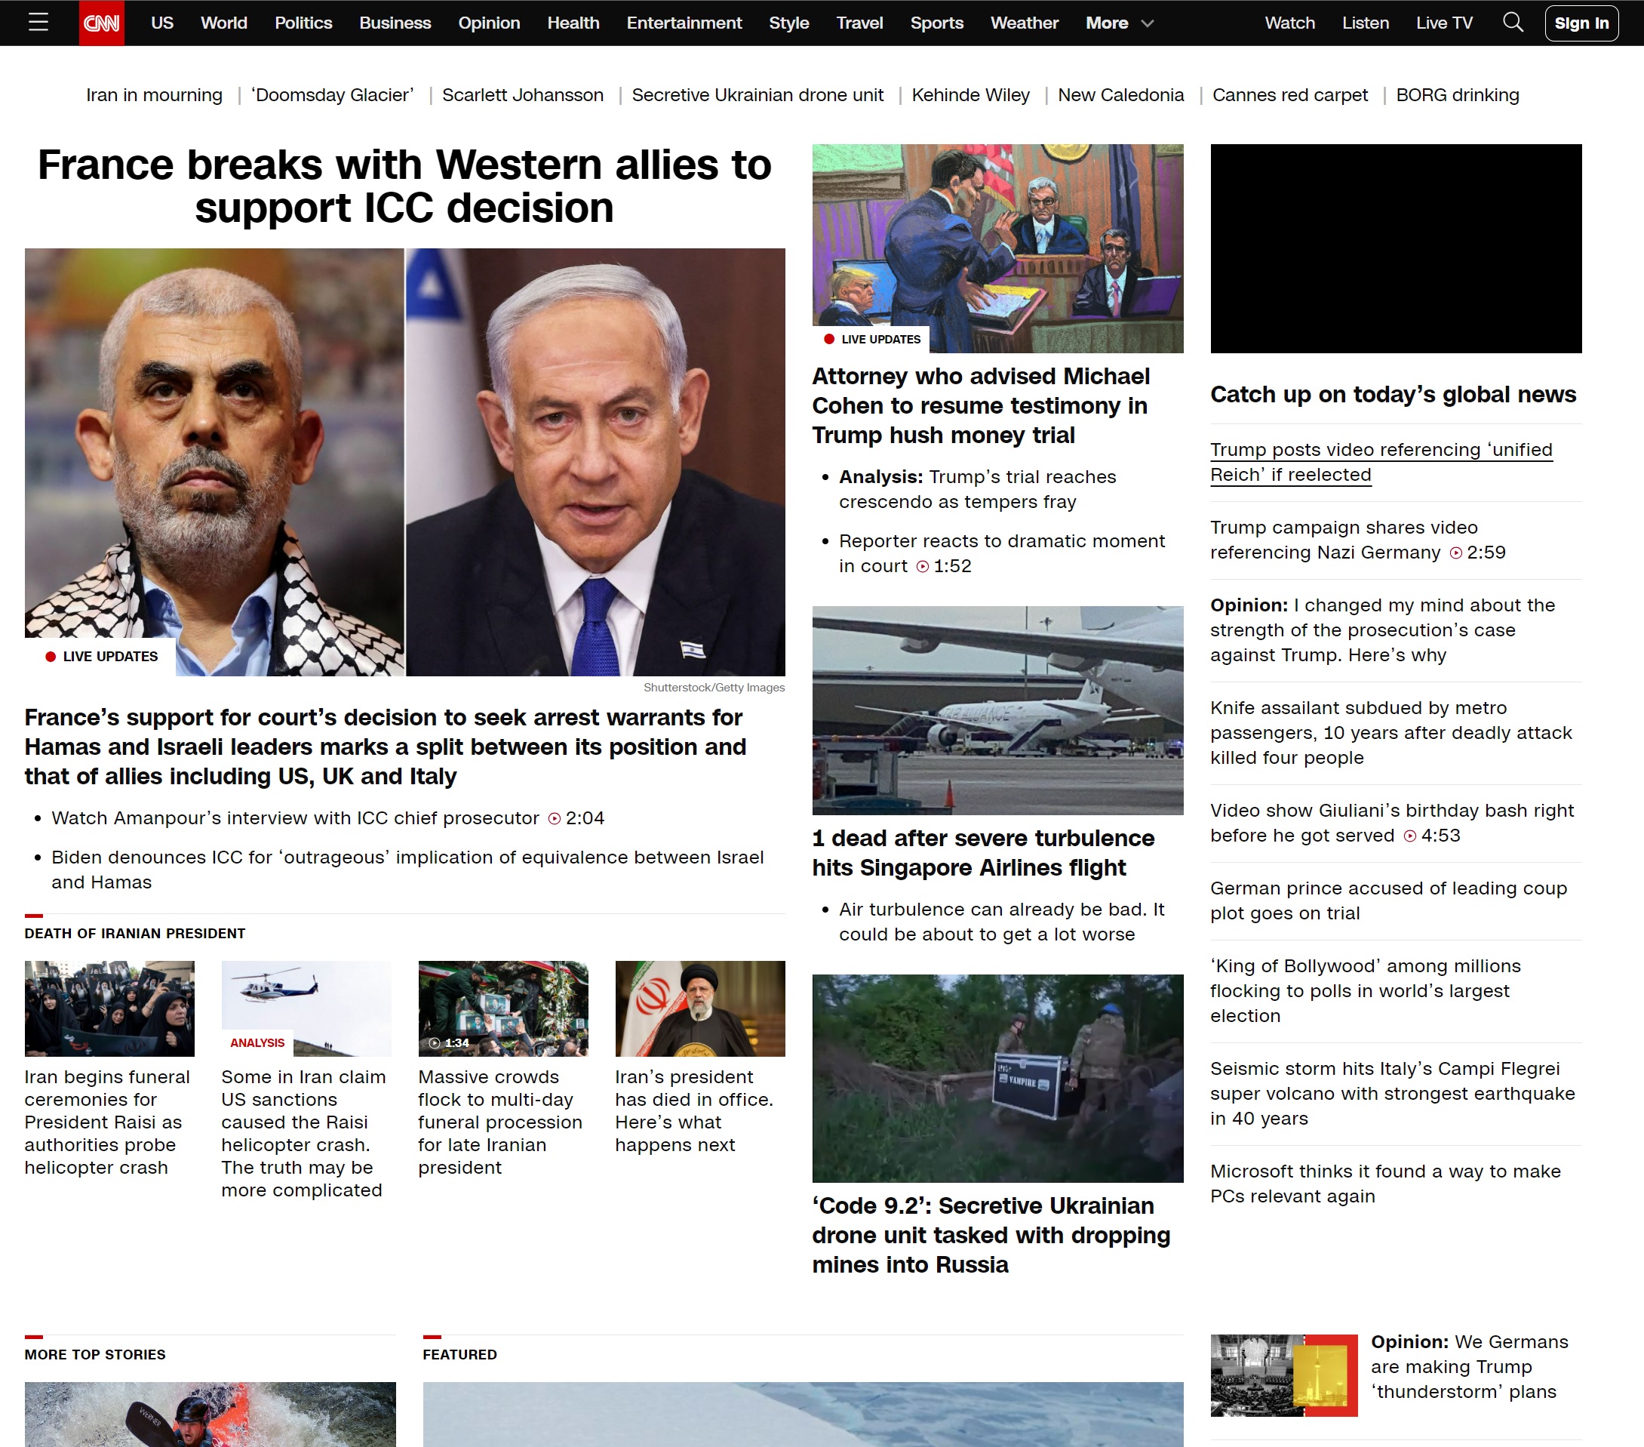Open 'Code 9.2' Ukrainian drone unit headline
1644x1447 pixels.
(x=991, y=1236)
